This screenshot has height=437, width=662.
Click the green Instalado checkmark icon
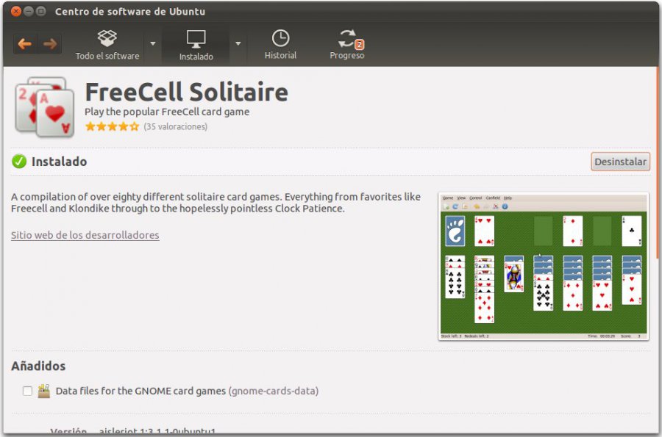(x=19, y=162)
